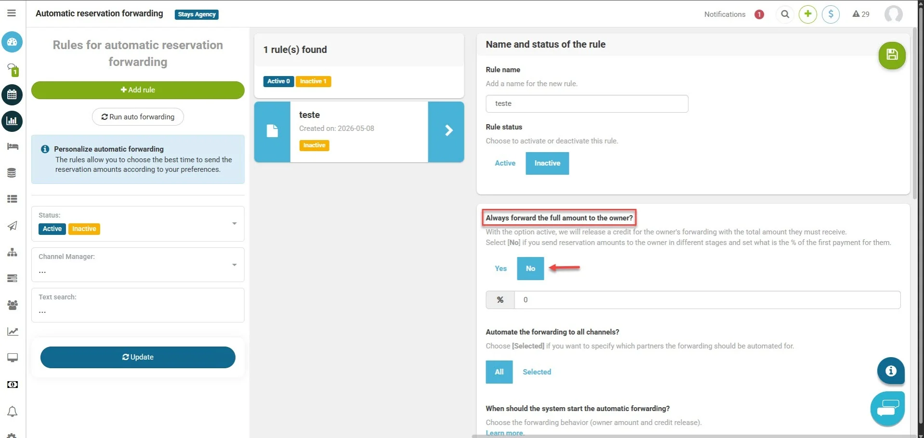Open the calendar icon in sidebar

pos(12,95)
